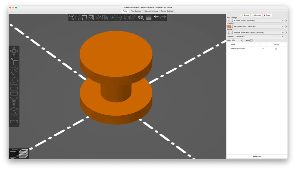
Task: Switch to the Plater tab
Action: (125, 11)
